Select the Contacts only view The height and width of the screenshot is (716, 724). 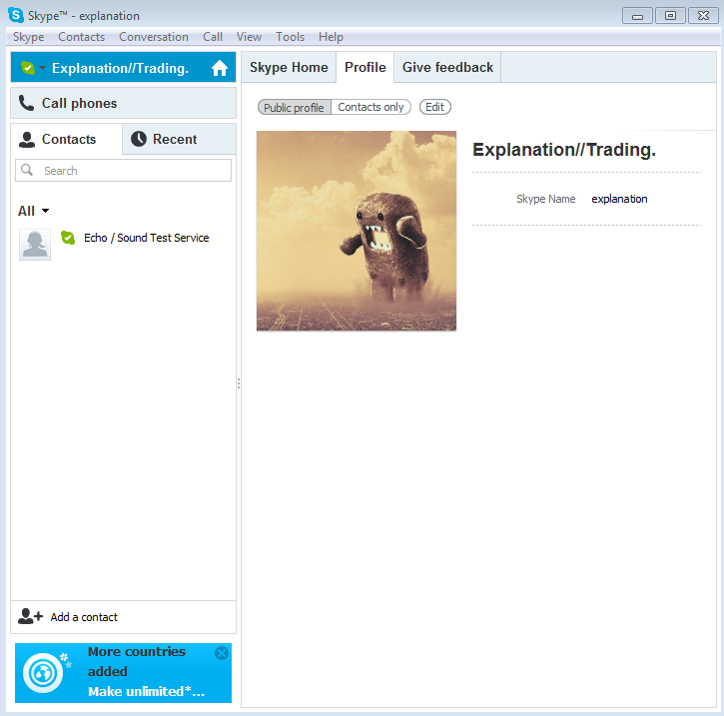click(x=370, y=107)
